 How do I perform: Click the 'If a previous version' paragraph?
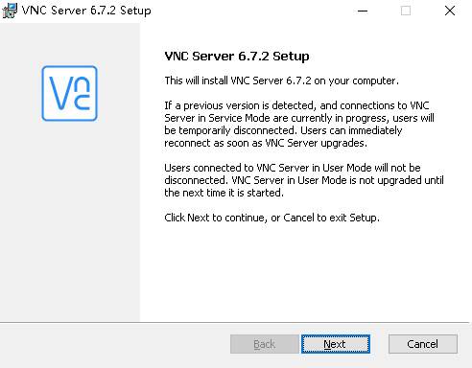click(299, 125)
